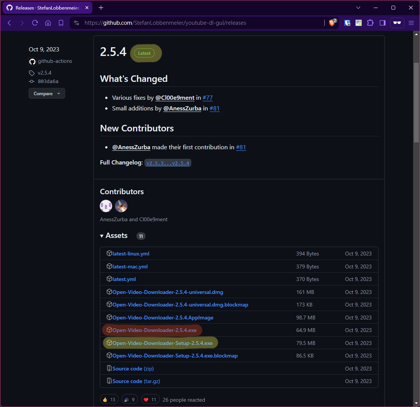Click the page vertical scrollbar thumb
420x407 pixels.
(416, 103)
